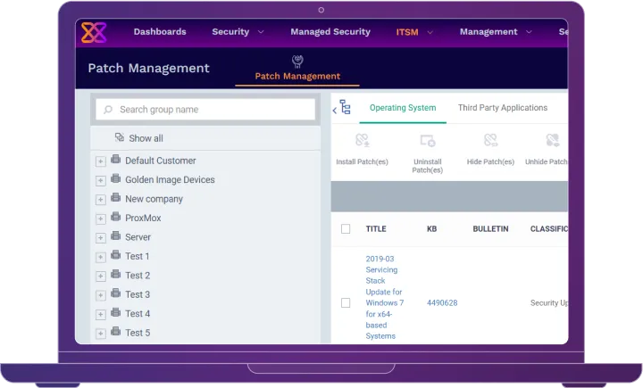Screen dimensions: 643x388
Task: Click the Patch Management icon above tab
Action: click(x=297, y=61)
